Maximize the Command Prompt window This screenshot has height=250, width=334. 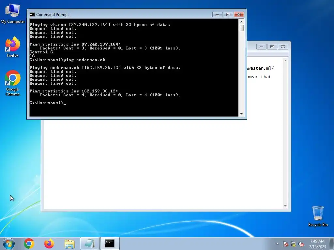click(x=228, y=14)
